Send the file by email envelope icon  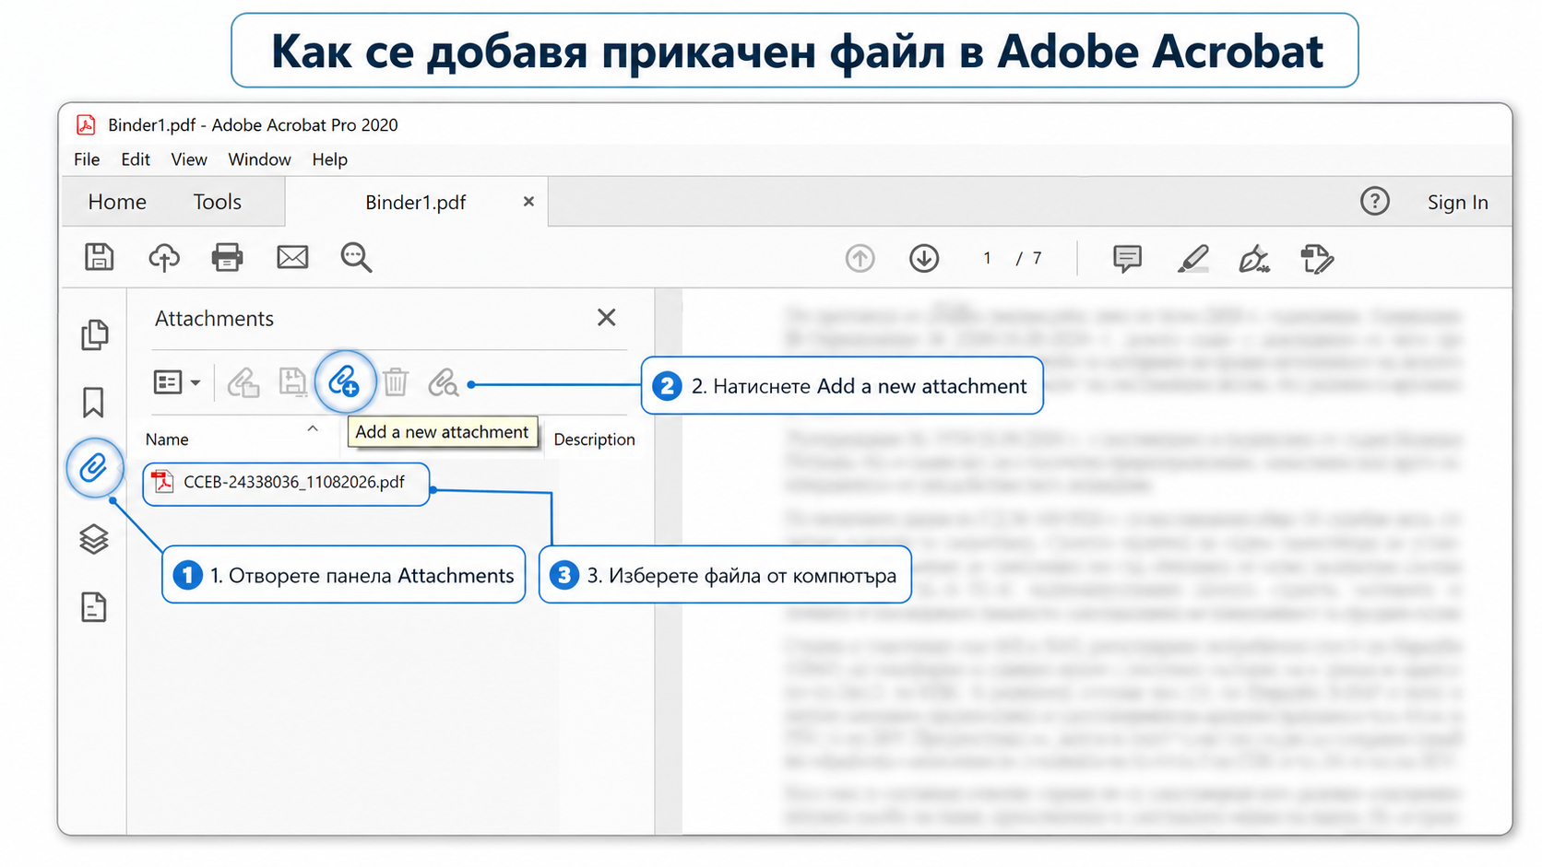[292, 258]
